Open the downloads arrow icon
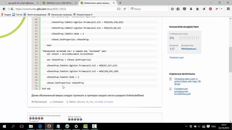The width and height of the screenshot is (232, 130). 191,9
